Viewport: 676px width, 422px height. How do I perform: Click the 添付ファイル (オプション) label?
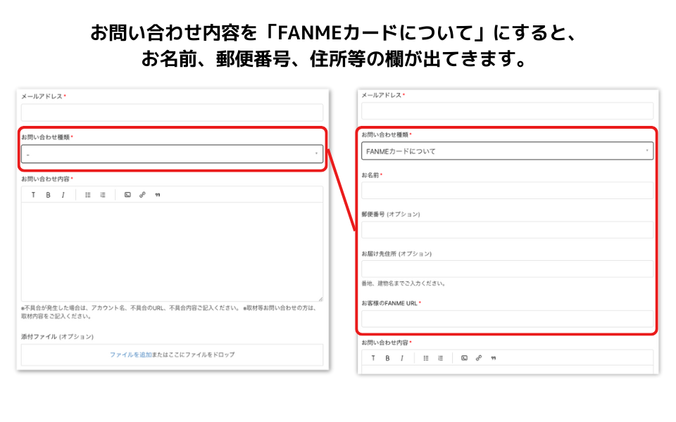click(57, 337)
